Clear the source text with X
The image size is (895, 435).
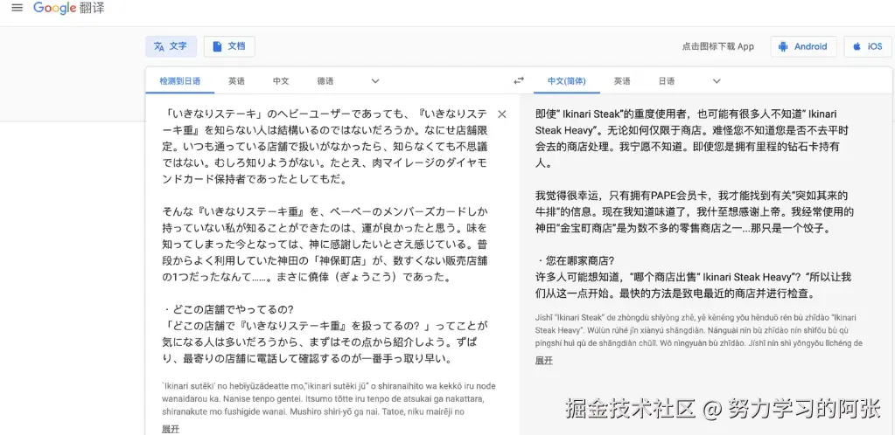501,114
